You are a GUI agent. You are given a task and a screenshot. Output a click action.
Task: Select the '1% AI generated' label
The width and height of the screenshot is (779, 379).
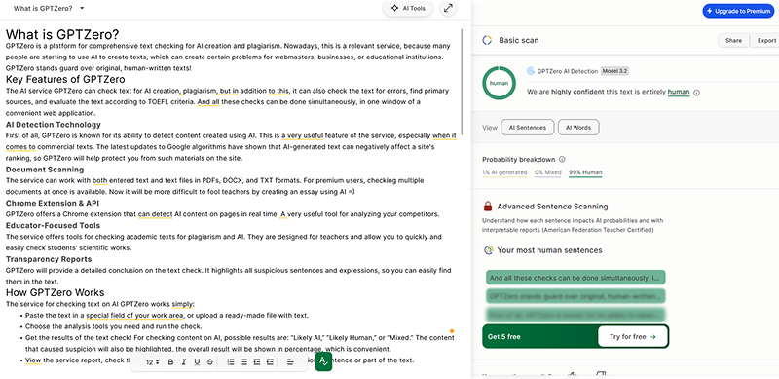point(504,172)
